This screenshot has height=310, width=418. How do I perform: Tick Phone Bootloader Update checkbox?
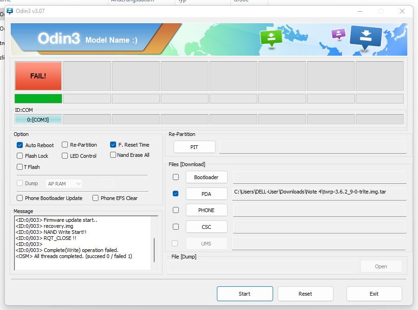[x=20, y=198]
